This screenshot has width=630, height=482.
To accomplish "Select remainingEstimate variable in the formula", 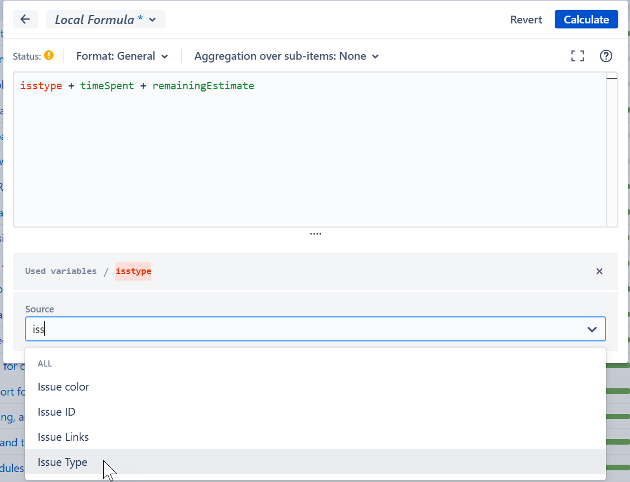I will [x=203, y=86].
